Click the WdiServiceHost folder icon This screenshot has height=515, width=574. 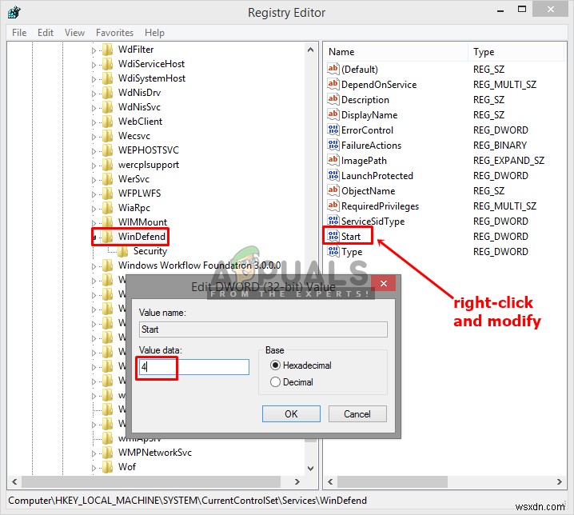[x=108, y=64]
